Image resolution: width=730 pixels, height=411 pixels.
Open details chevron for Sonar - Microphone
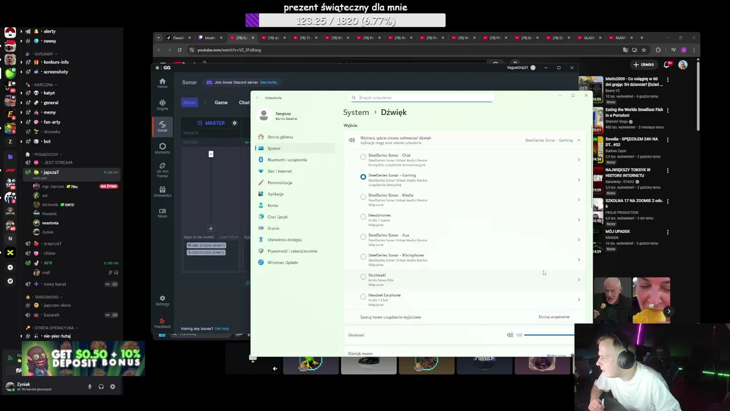click(x=578, y=260)
